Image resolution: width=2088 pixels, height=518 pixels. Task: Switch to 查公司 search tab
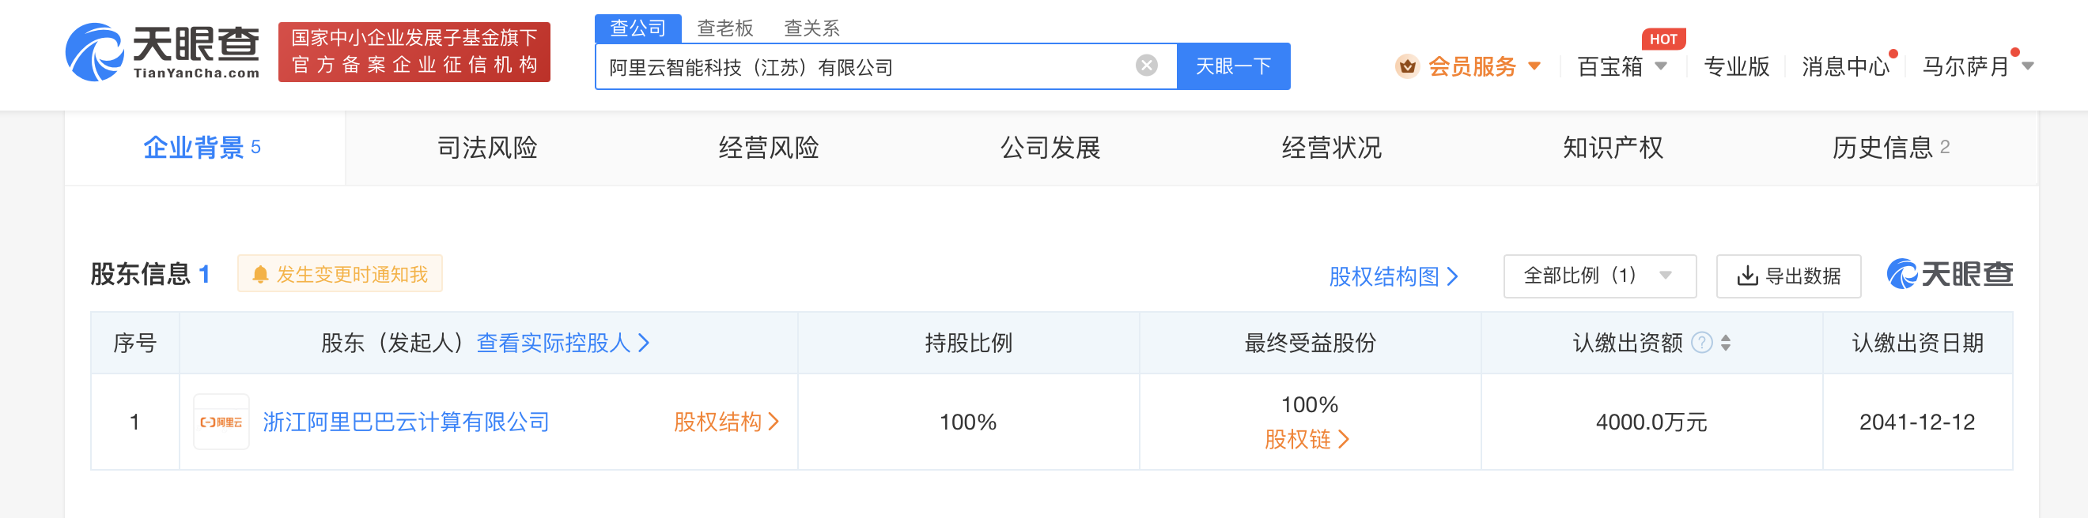click(x=638, y=28)
